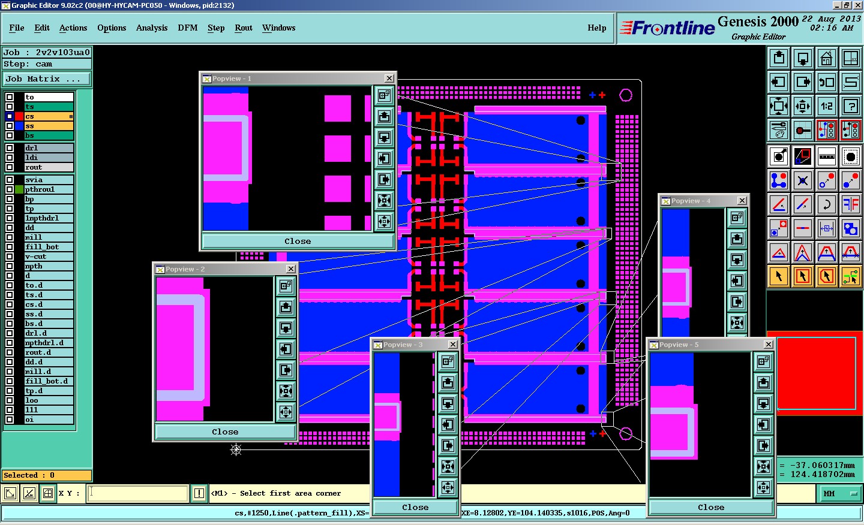Click the previous zoom icon
864x525 pixels.
point(827,82)
